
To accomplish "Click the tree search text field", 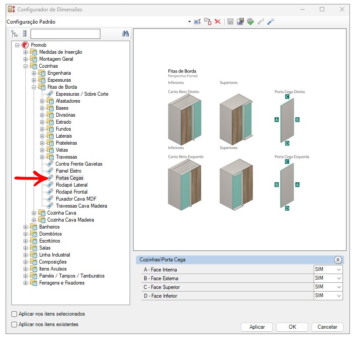I will point(65,34).
